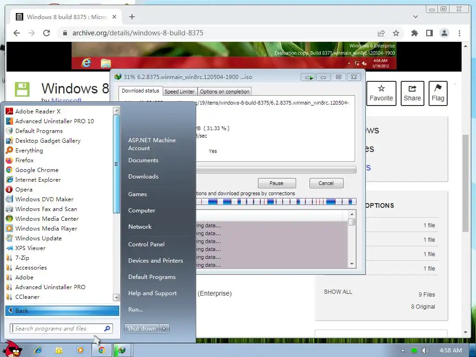The image size is (476, 357).
Task: Open Internet Explorer from the taskbar
Action: 38,350
